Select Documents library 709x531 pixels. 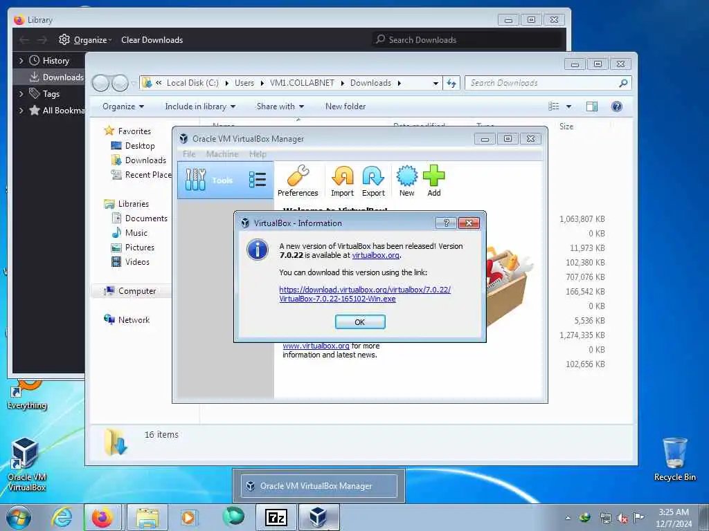[146, 218]
